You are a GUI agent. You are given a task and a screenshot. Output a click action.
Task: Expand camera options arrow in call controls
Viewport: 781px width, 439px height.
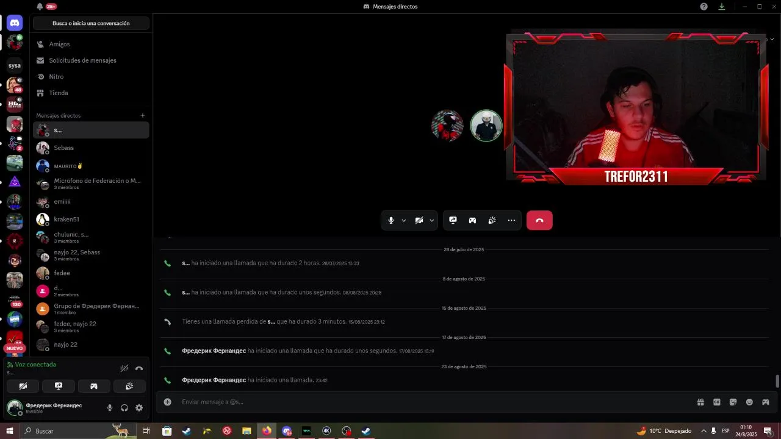click(431, 221)
